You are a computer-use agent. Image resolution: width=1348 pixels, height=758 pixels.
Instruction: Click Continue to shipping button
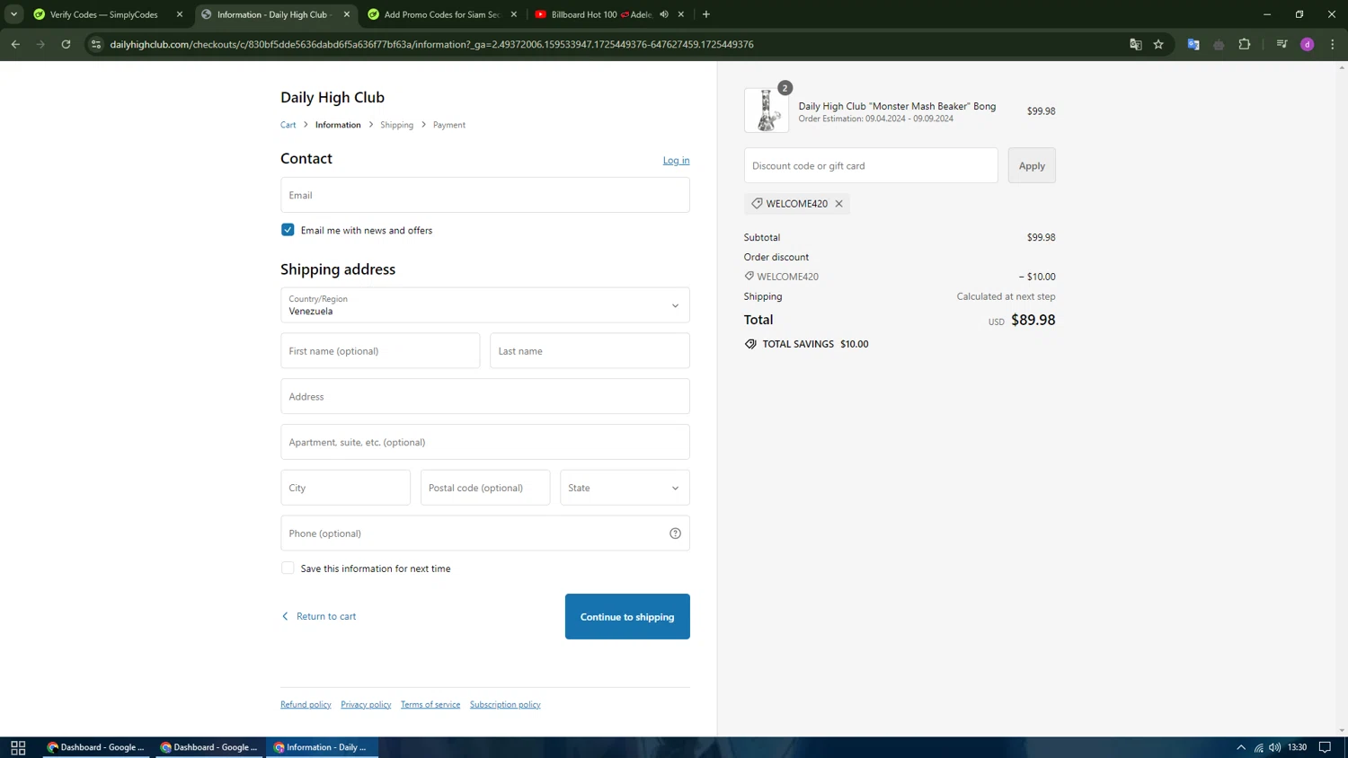[x=627, y=617]
